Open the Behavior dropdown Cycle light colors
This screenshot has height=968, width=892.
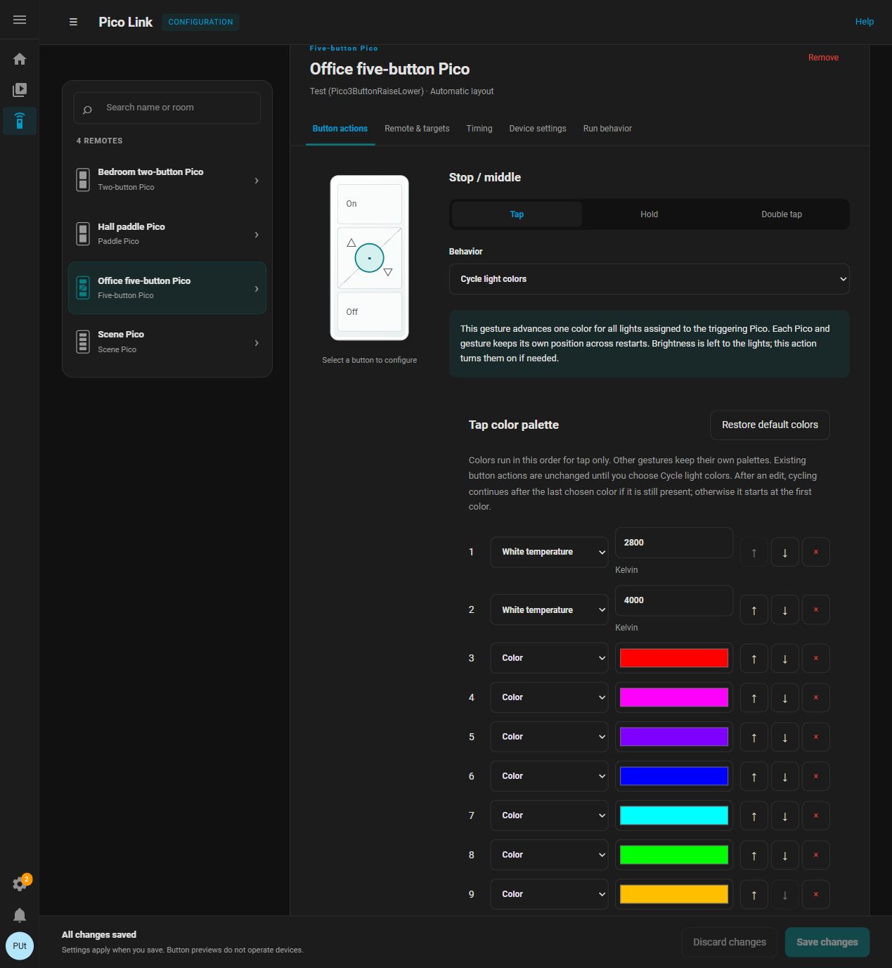[649, 279]
